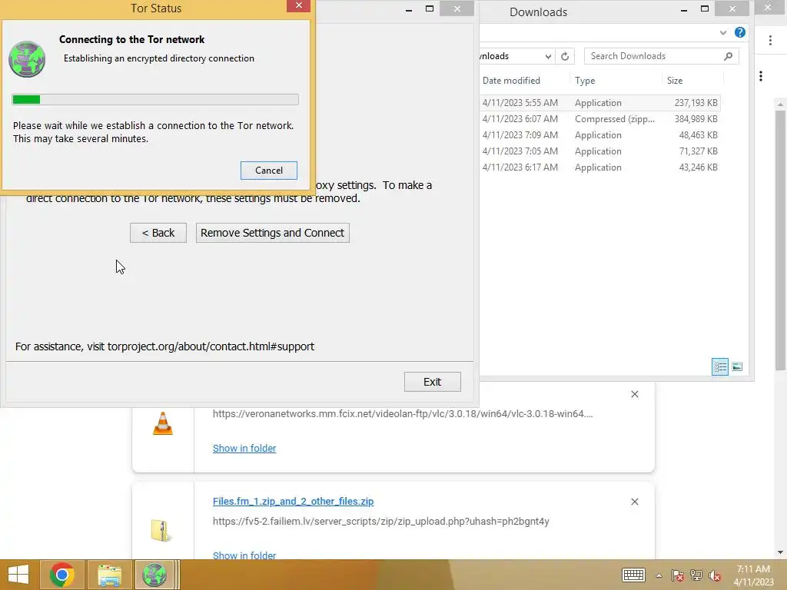The width and height of the screenshot is (787, 590).
Task: Maximize the Tor setup window
Action: [430, 8]
